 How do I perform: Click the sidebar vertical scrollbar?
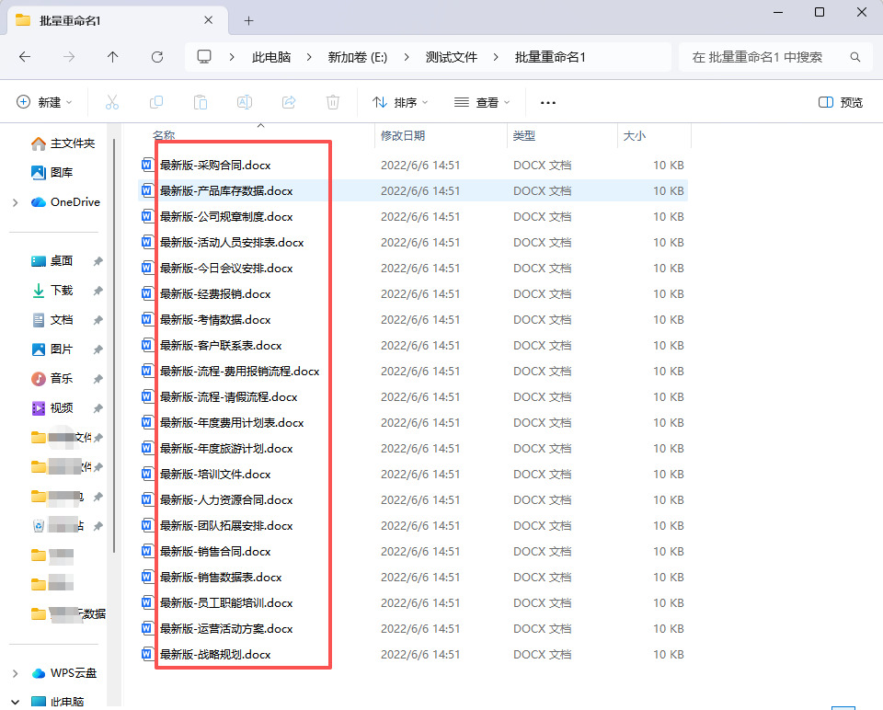click(114, 345)
